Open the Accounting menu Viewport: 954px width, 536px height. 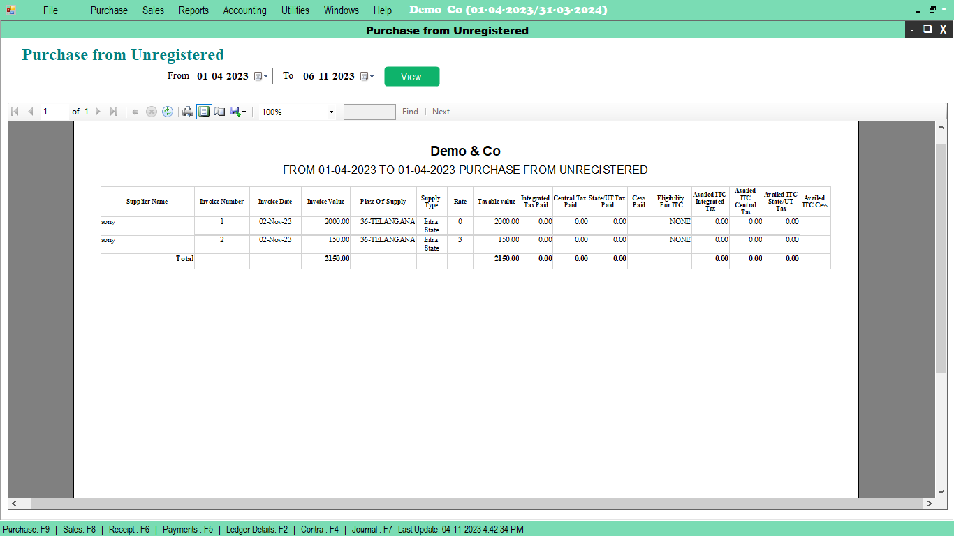[x=244, y=10]
